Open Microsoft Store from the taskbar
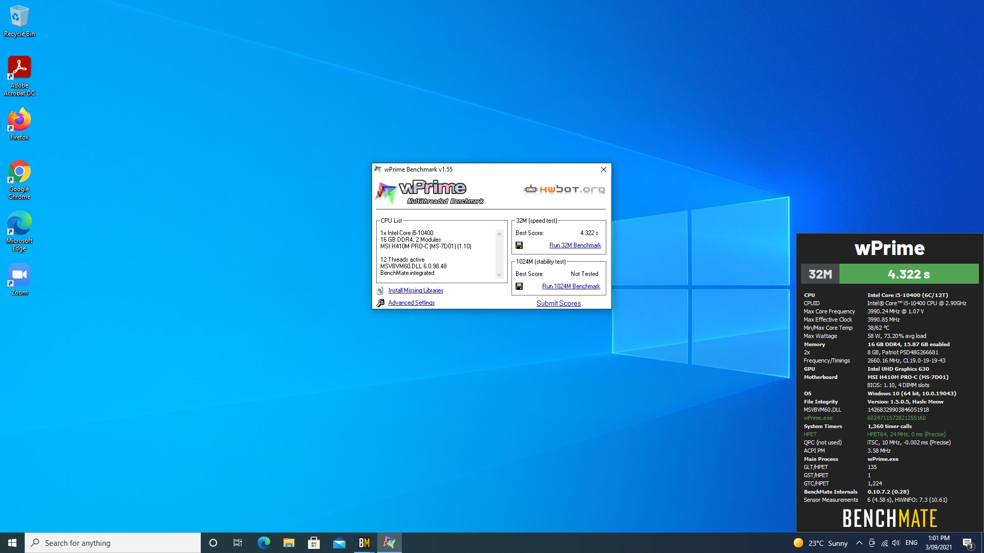The image size is (984, 553). (x=314, y=543)
